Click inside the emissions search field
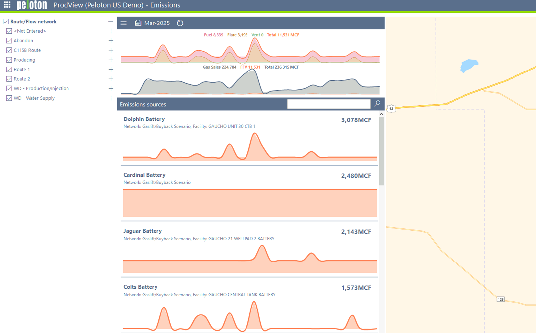Viewport: 536px width, 333px height. coord(329,104)
